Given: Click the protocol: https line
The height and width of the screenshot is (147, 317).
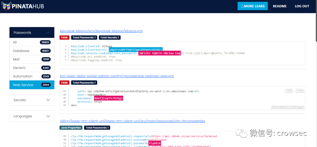Looking at the screenshot, I should (90, 102).
